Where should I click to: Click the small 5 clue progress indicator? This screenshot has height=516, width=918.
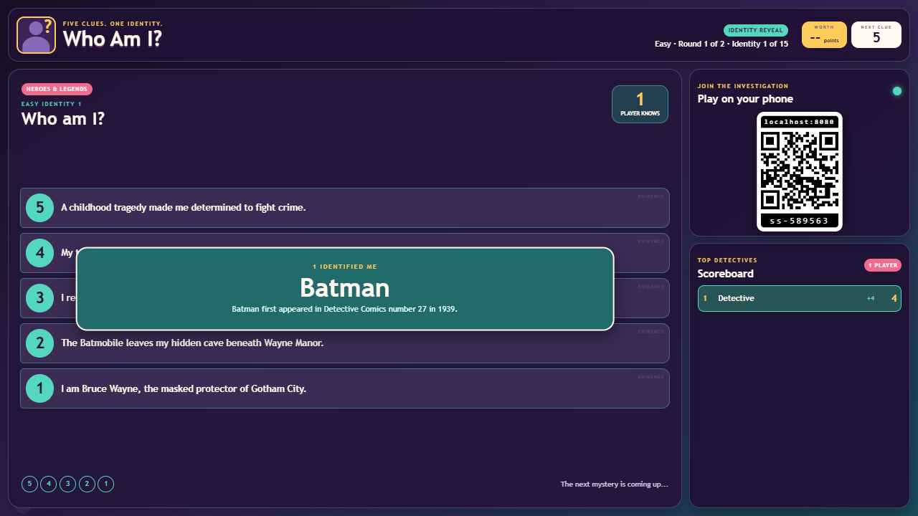(29, 484)
